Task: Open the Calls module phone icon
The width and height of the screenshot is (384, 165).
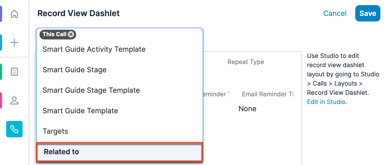Action: [14, 129]
